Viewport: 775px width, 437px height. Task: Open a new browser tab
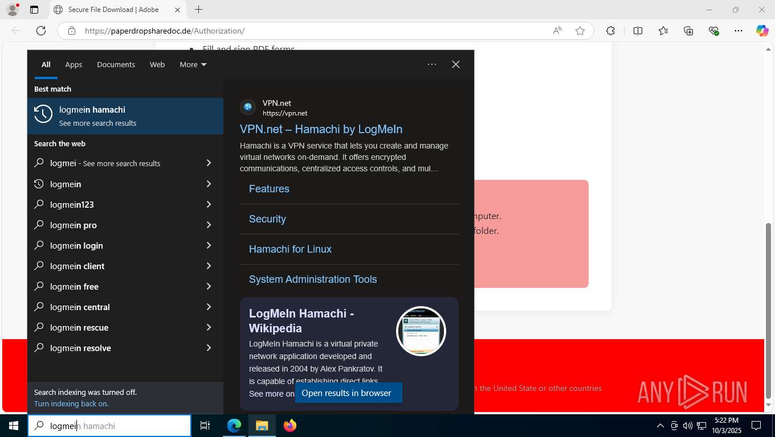[x=198, y=10]
